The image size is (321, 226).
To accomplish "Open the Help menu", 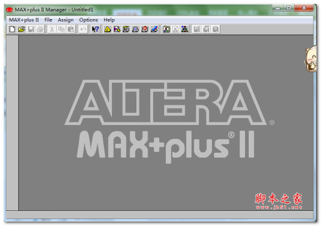I will pyautogui.click(x=109, y=20).
